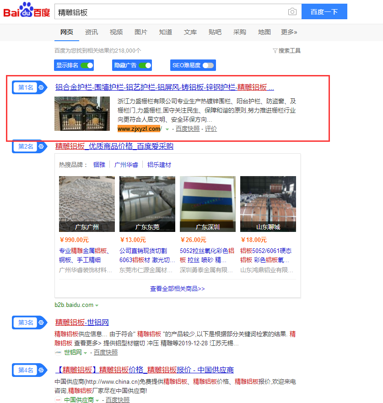Click the rank 1 badge swirl icon
This screenshot has height=403, width=383.
point(41,87)
